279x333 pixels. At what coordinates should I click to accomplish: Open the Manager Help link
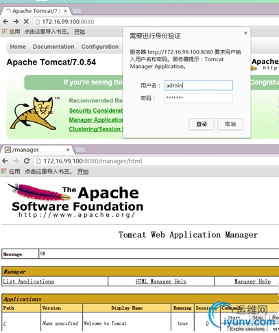pyautogui.click(x=253, y=282)
